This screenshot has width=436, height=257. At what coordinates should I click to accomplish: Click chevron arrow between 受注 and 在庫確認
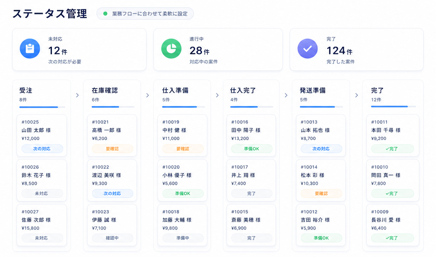pyautogui.click(x=77, y=95)
